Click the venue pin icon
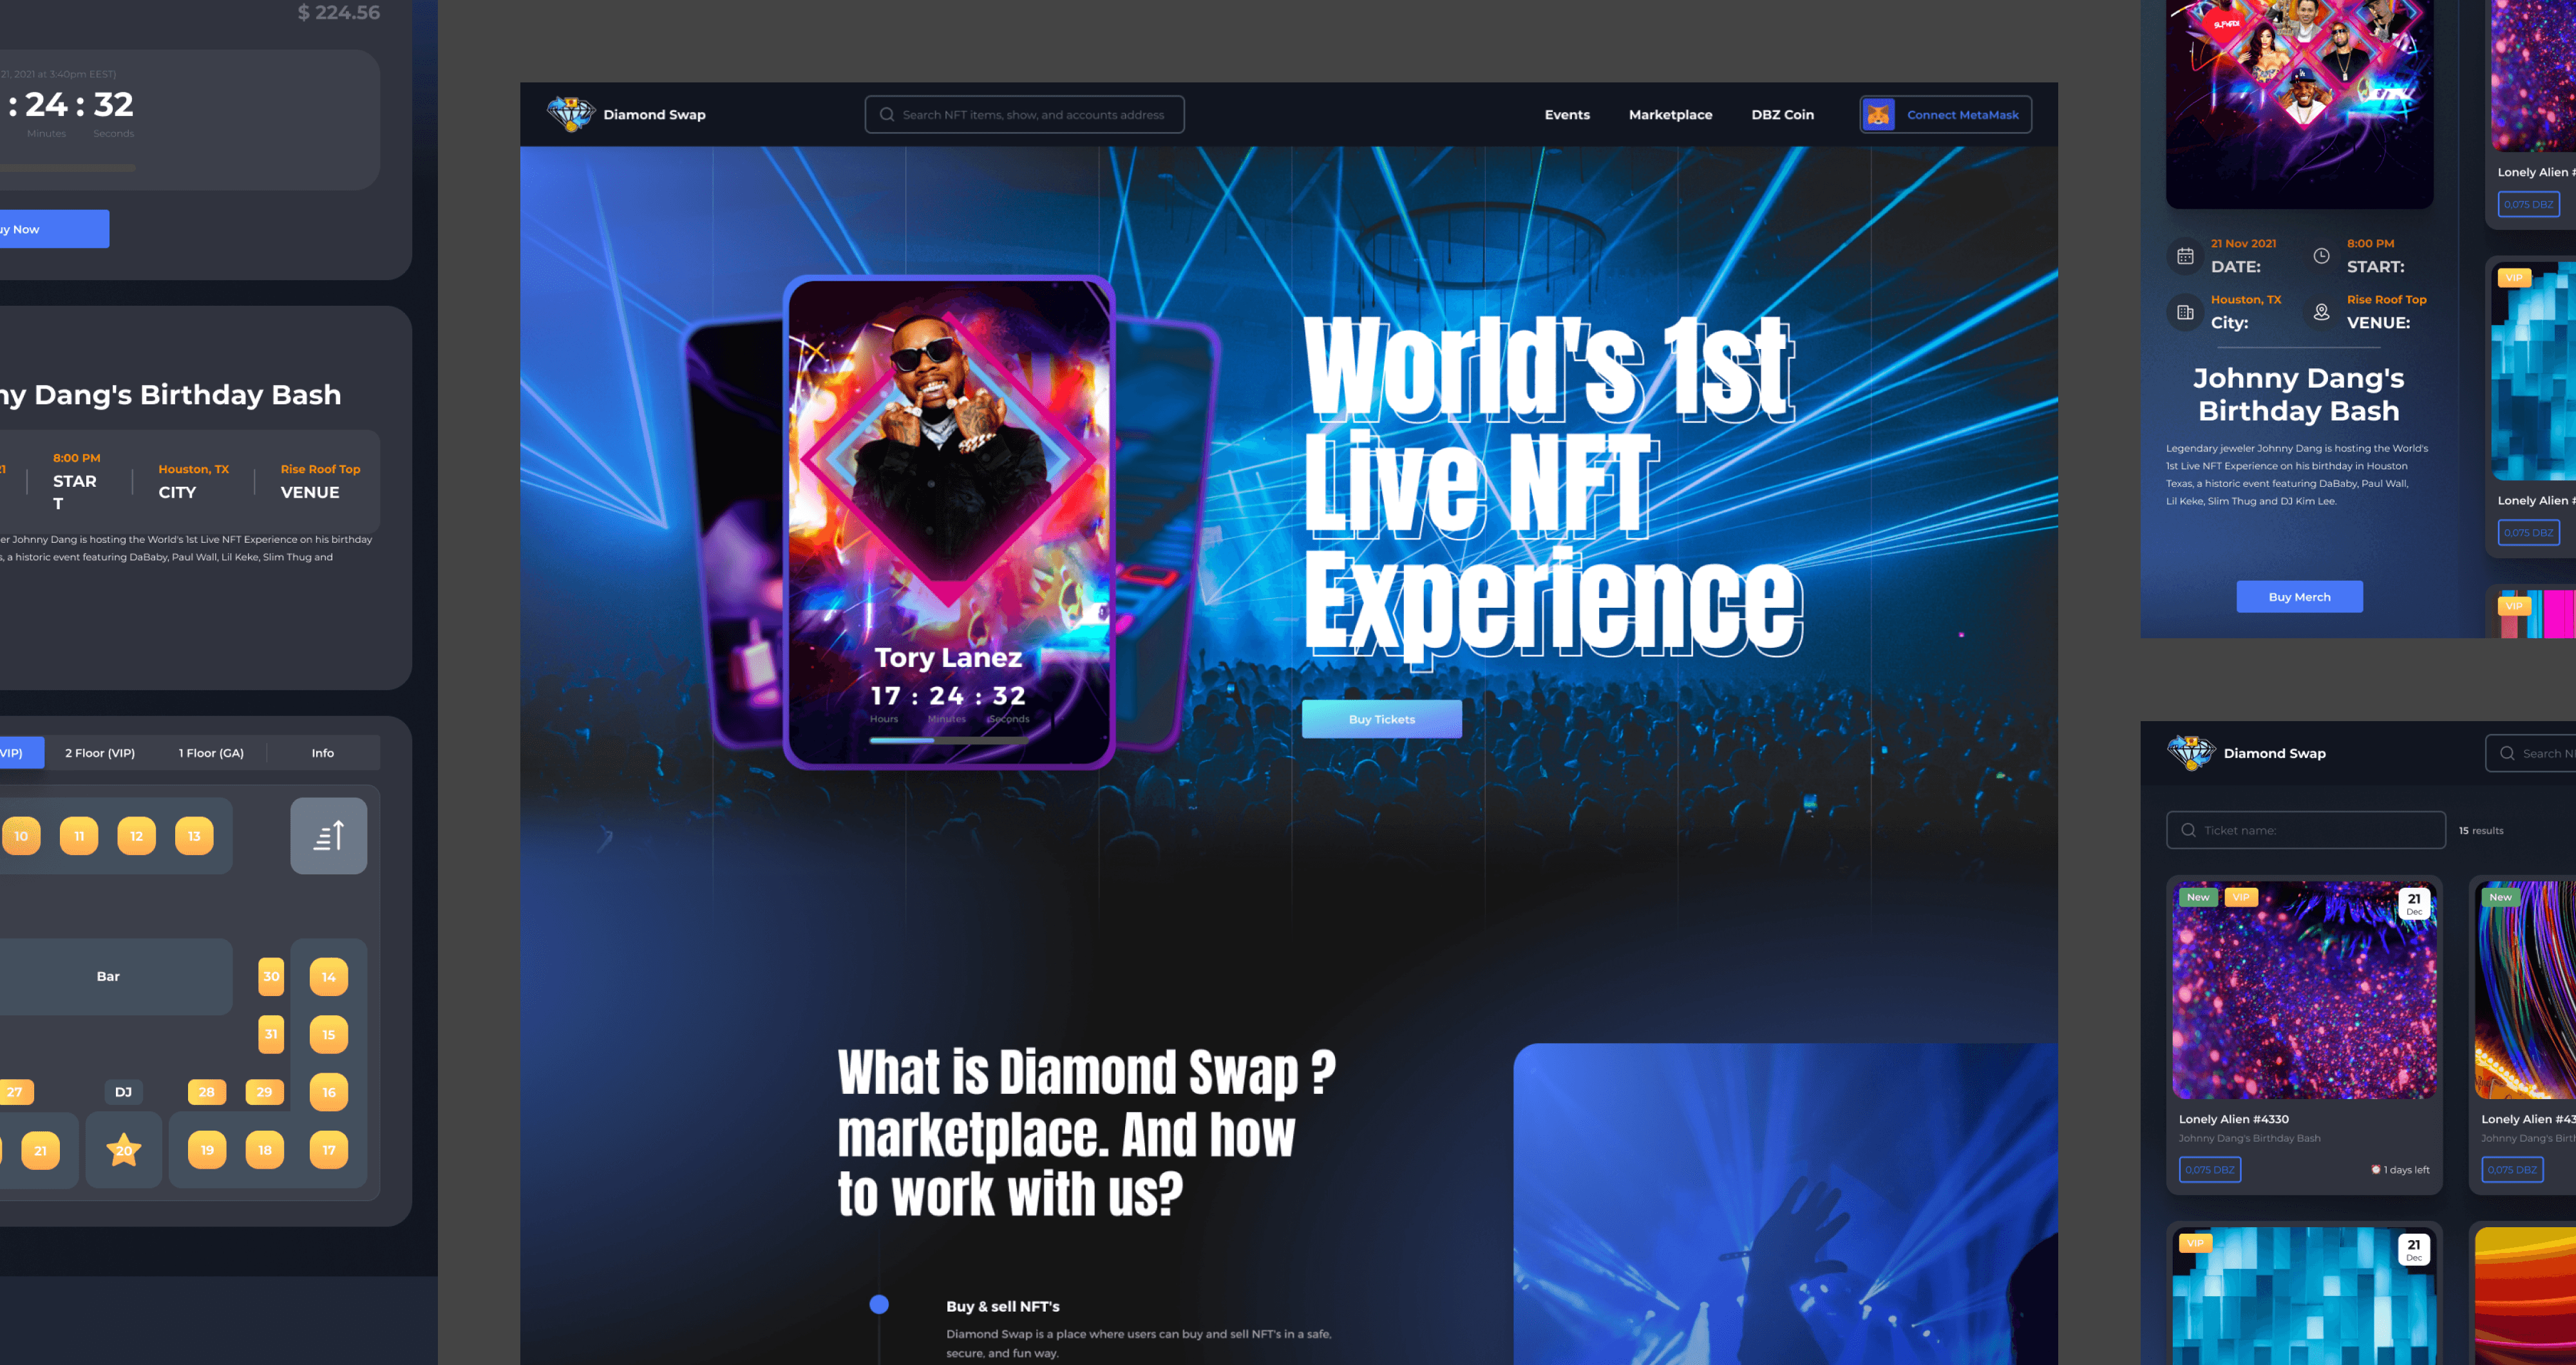The image size is (2576, 1365). [2321, 312]
